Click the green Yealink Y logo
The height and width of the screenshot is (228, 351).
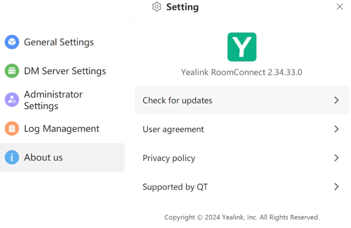click(x=242, y=47)
